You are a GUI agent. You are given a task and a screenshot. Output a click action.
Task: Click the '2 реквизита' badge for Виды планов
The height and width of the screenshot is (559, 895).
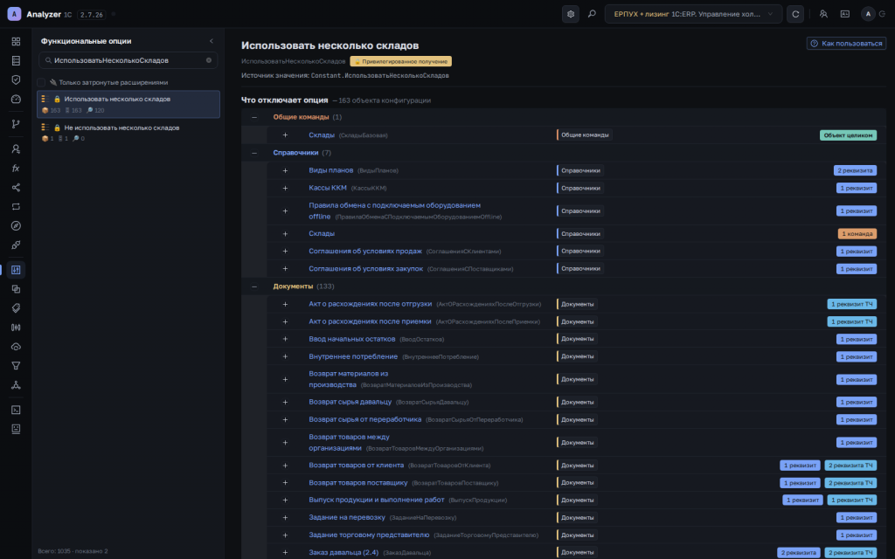point(855,170)
